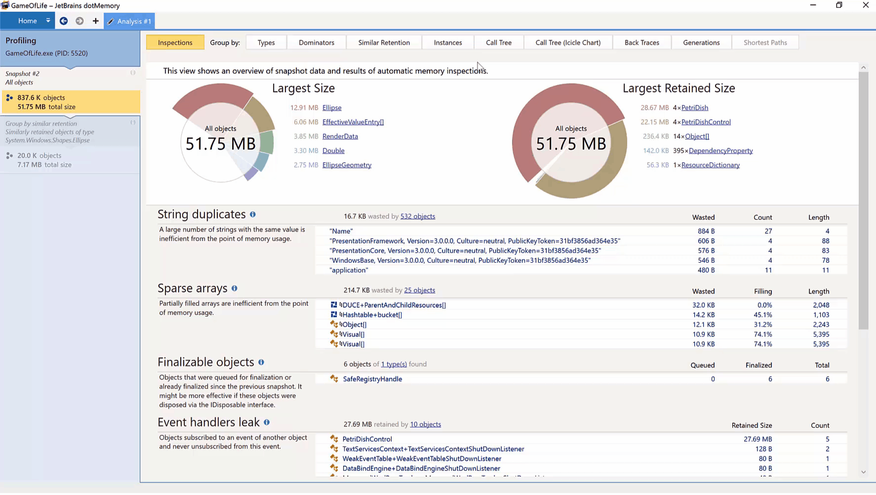Click the Sparse arrays info icon
Image resolution: width=876 pixels, height=495 pixels.
point(235,289)
